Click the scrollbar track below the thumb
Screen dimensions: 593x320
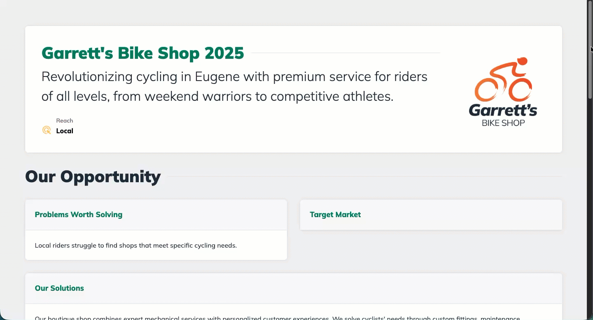(590, 206)
